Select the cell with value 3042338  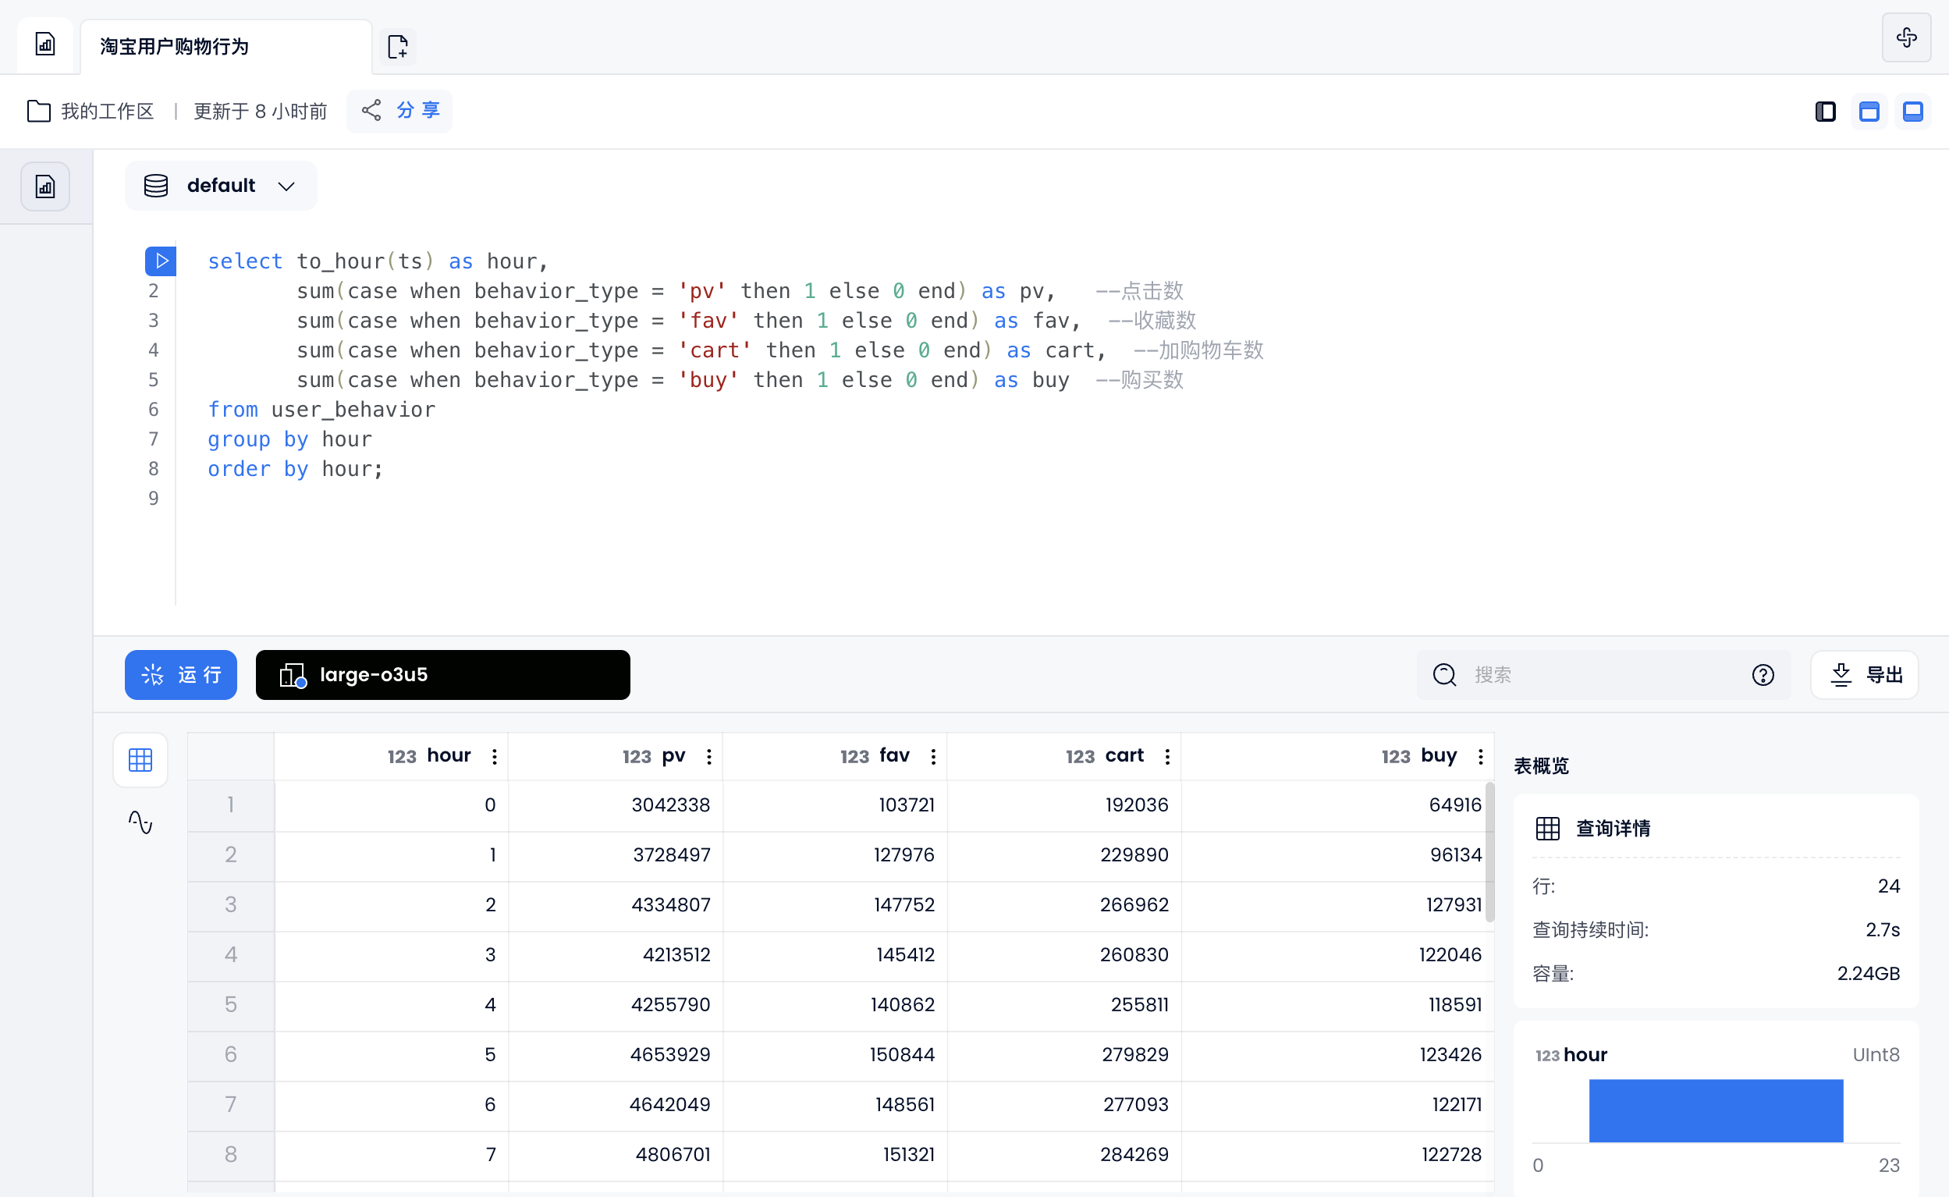click(x=615, y=805)
